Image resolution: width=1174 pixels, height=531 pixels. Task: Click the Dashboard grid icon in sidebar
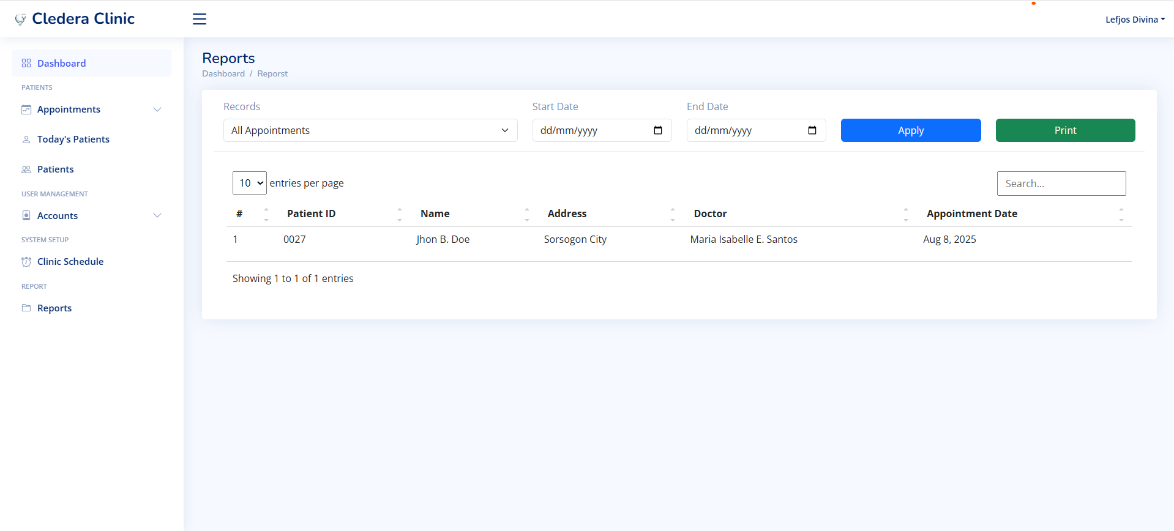26,64
